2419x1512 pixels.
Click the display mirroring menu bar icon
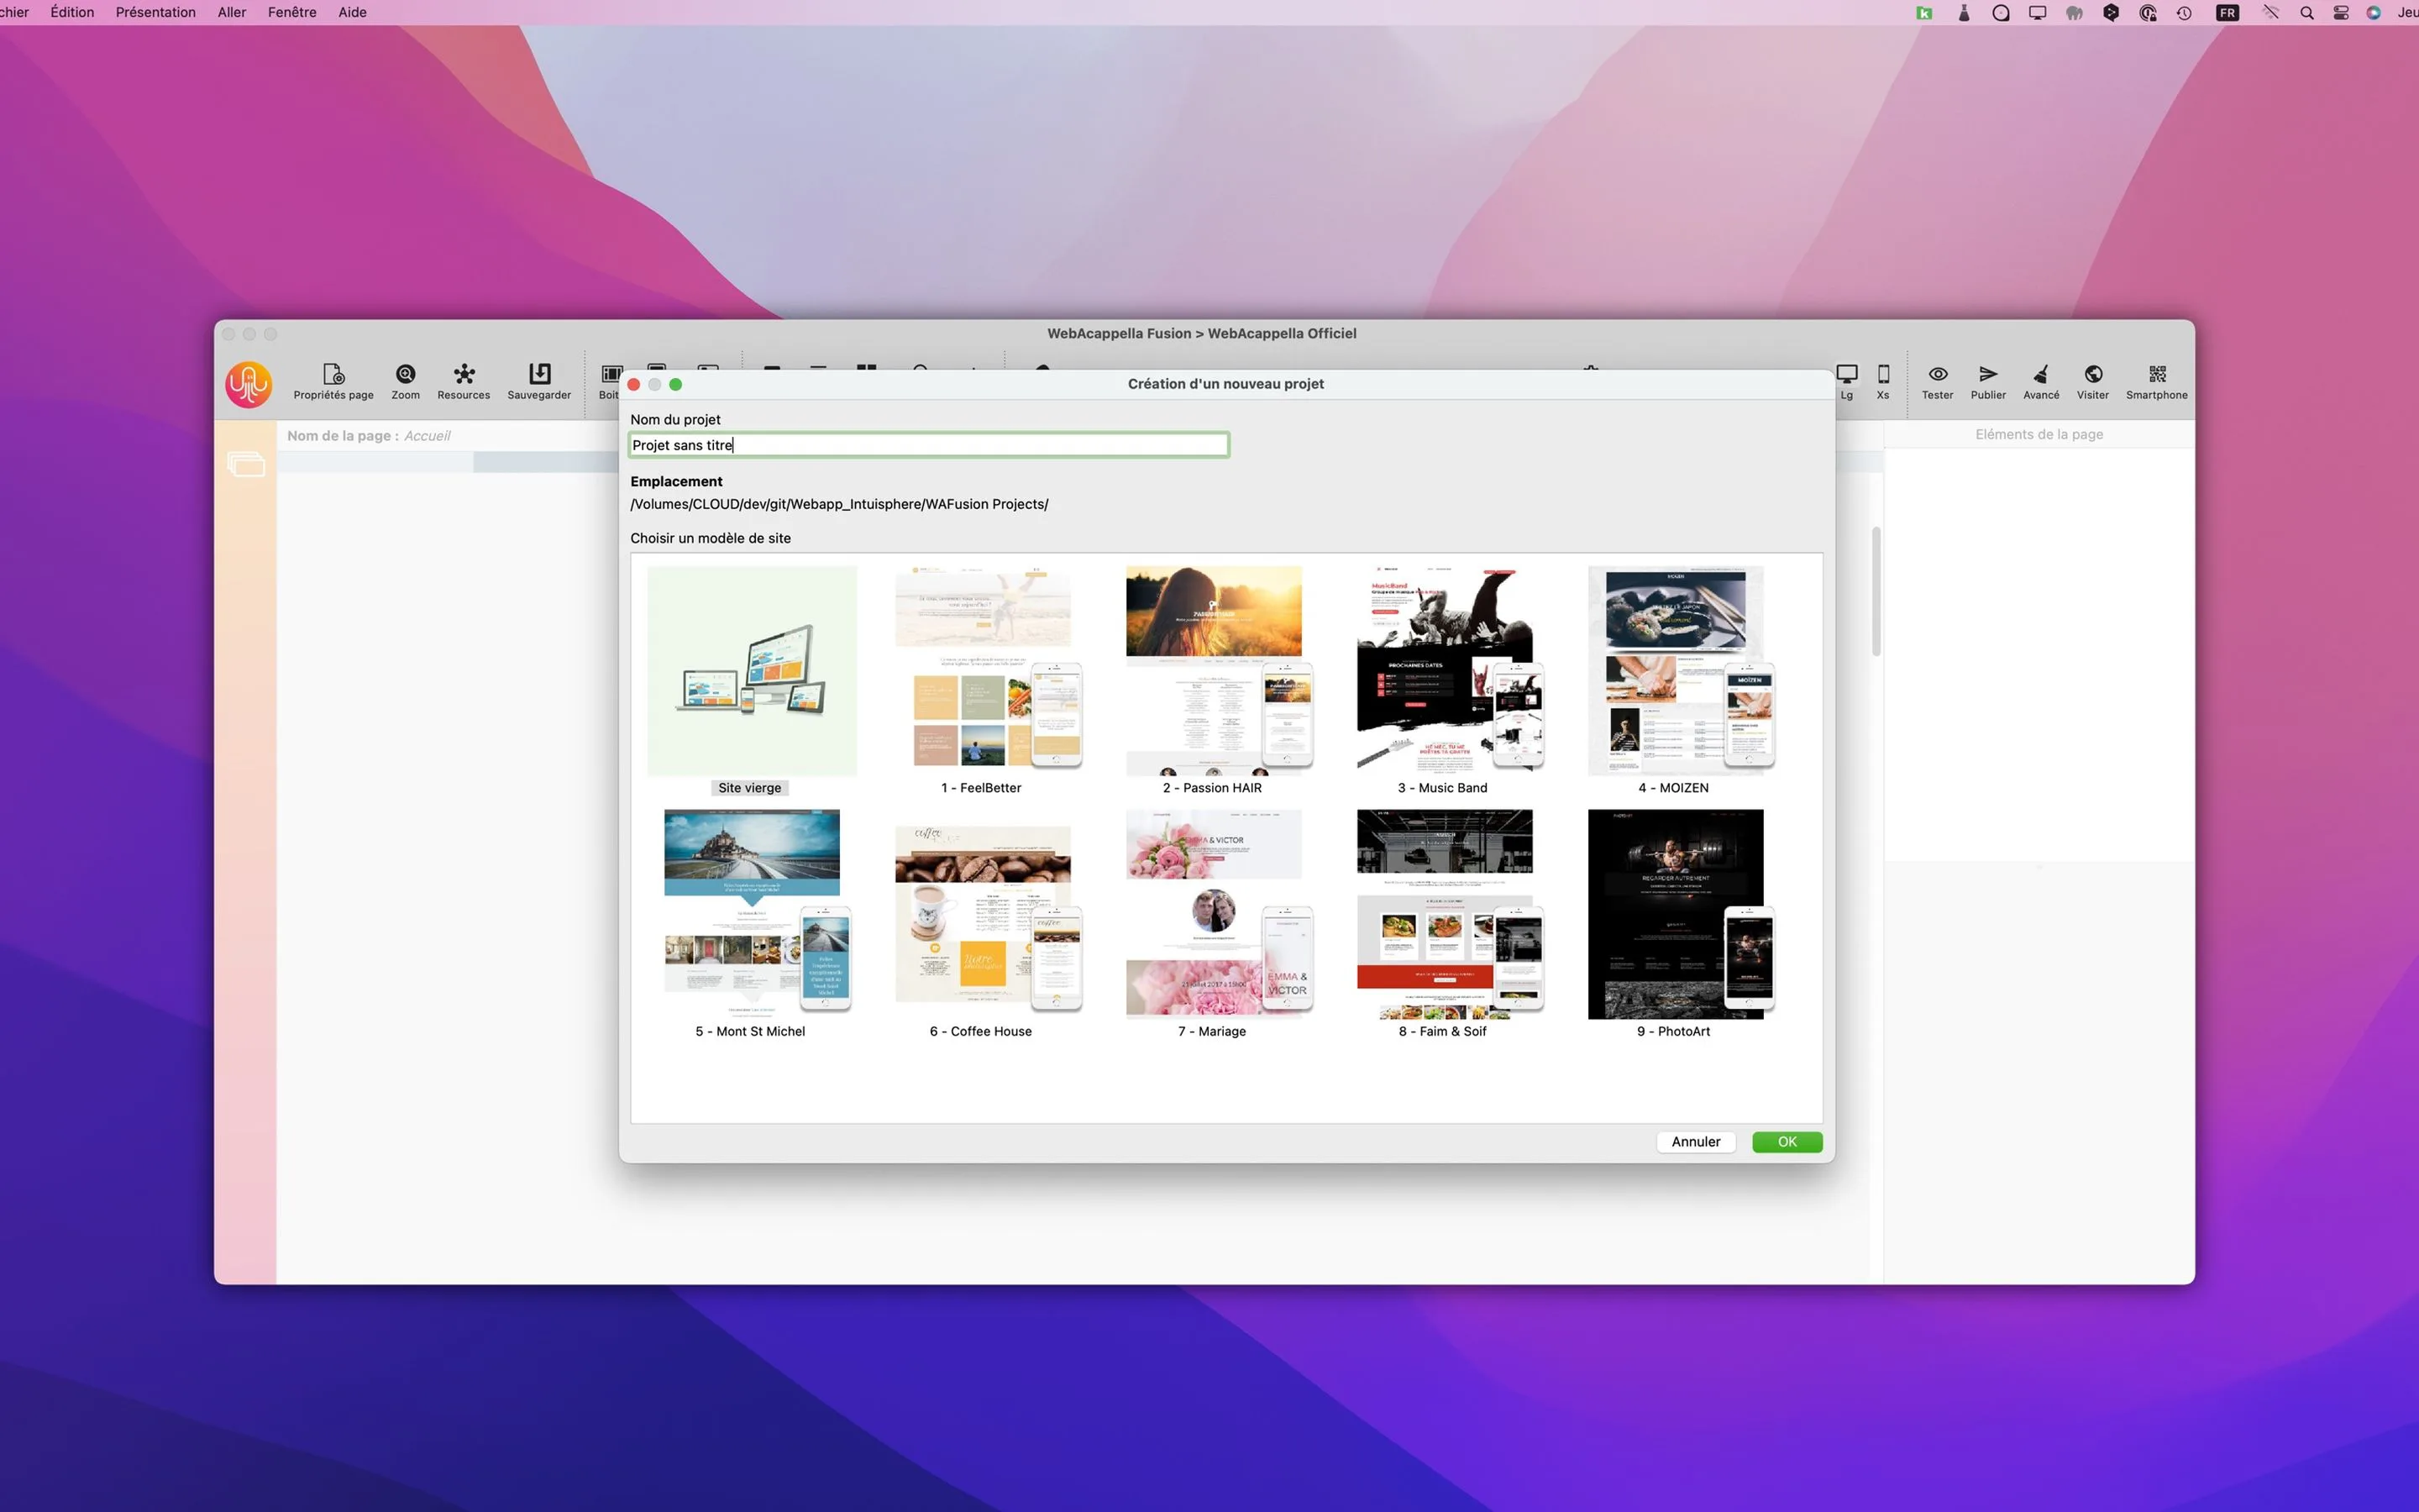pyautogui.click(x=2037, y=13)
